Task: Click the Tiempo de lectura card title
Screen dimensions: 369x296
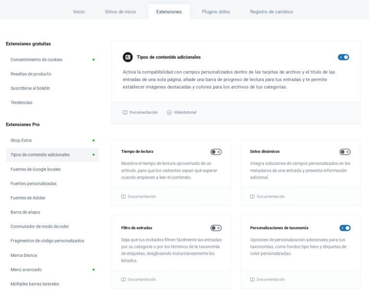Action: (x=137, y=152)
